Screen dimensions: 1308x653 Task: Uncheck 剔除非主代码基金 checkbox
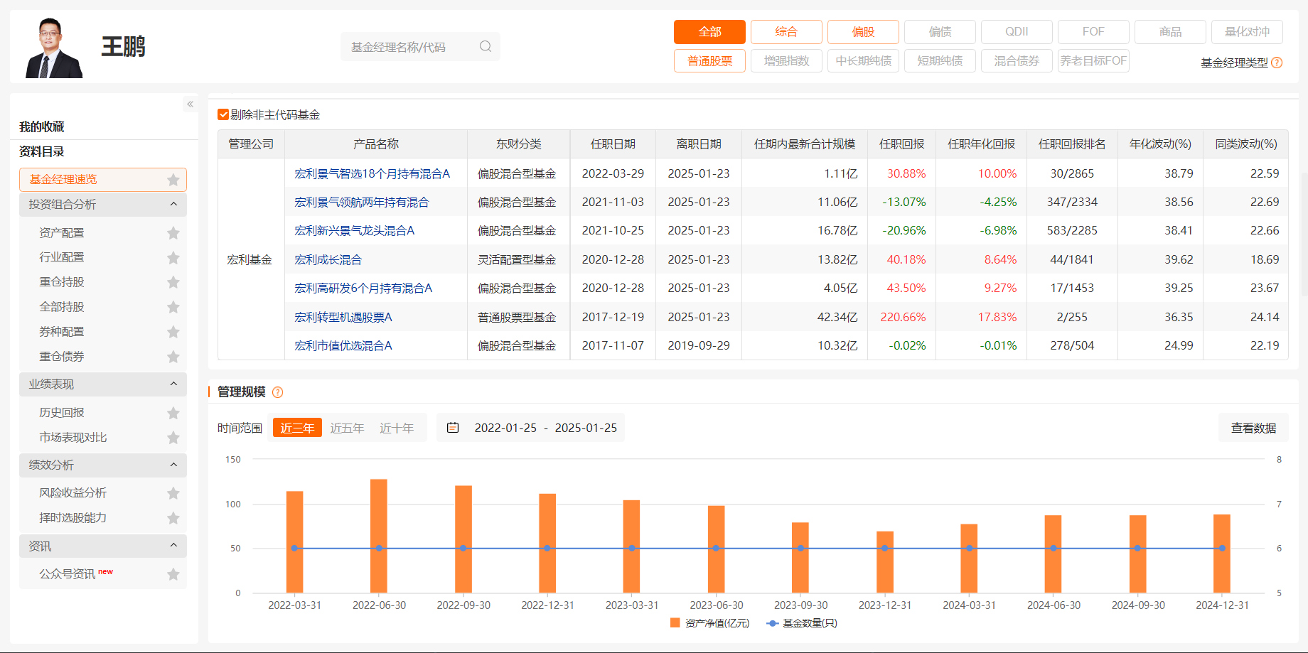pyautogui.click(x=223, y=114)
